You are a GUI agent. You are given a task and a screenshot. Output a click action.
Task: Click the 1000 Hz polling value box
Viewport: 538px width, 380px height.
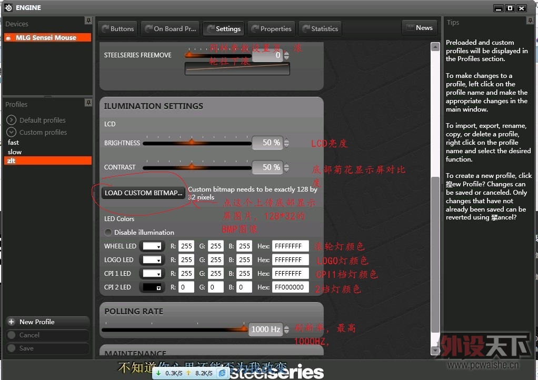266,329
